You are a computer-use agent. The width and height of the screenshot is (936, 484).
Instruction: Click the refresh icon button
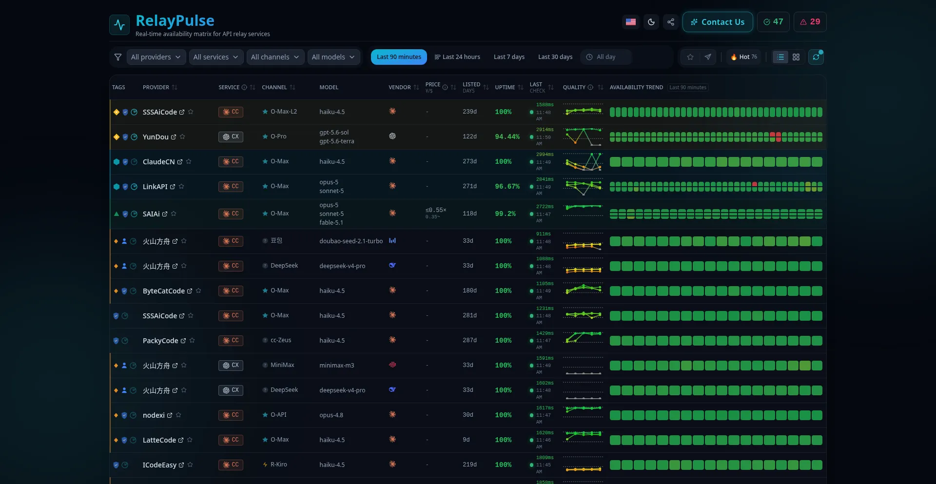coord(816,57)
